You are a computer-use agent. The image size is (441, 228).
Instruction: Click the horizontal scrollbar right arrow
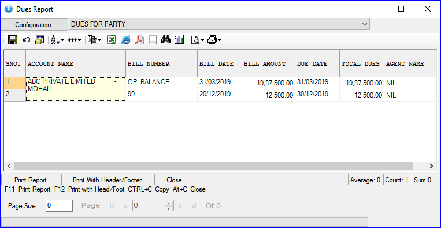[x=431, y=166]
